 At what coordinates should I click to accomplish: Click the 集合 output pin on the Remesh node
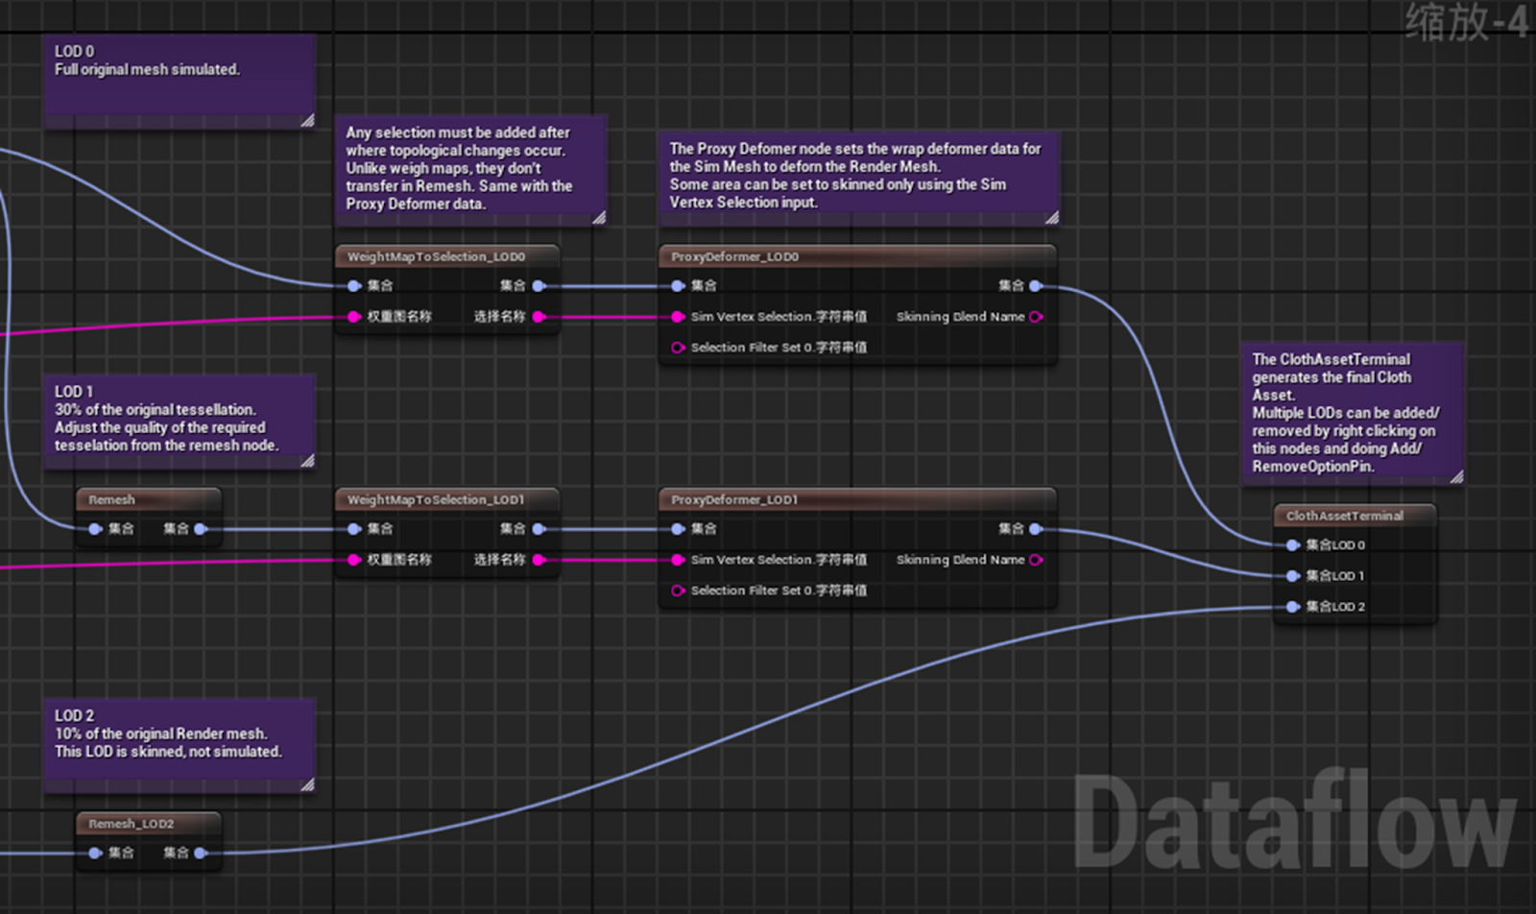(x=200, y=529)
